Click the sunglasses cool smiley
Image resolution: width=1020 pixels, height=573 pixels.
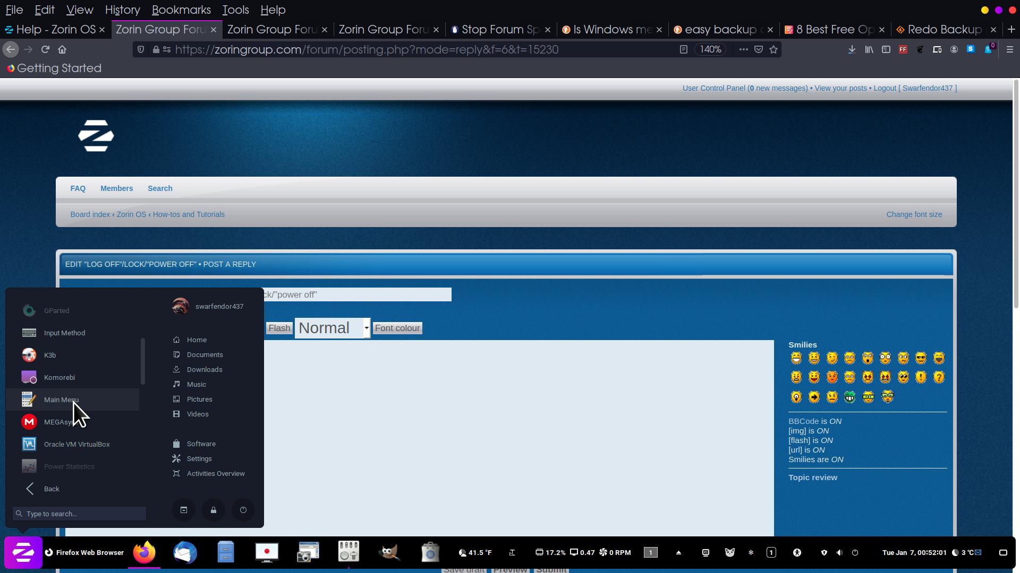pyautogui.click(x=921, y=358)
